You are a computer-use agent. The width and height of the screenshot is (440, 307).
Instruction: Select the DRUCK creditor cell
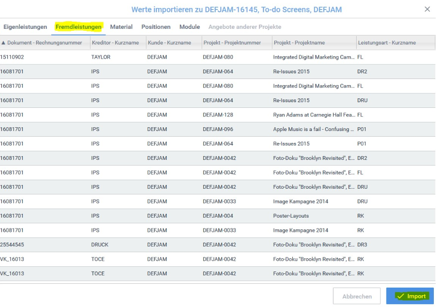coord(99,245)
